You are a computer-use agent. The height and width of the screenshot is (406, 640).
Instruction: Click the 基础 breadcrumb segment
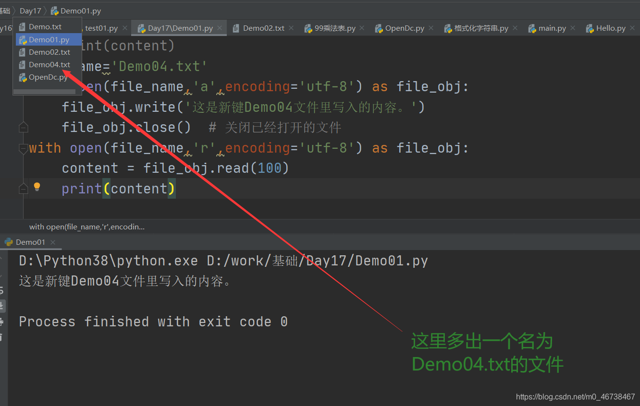[5, 11]
